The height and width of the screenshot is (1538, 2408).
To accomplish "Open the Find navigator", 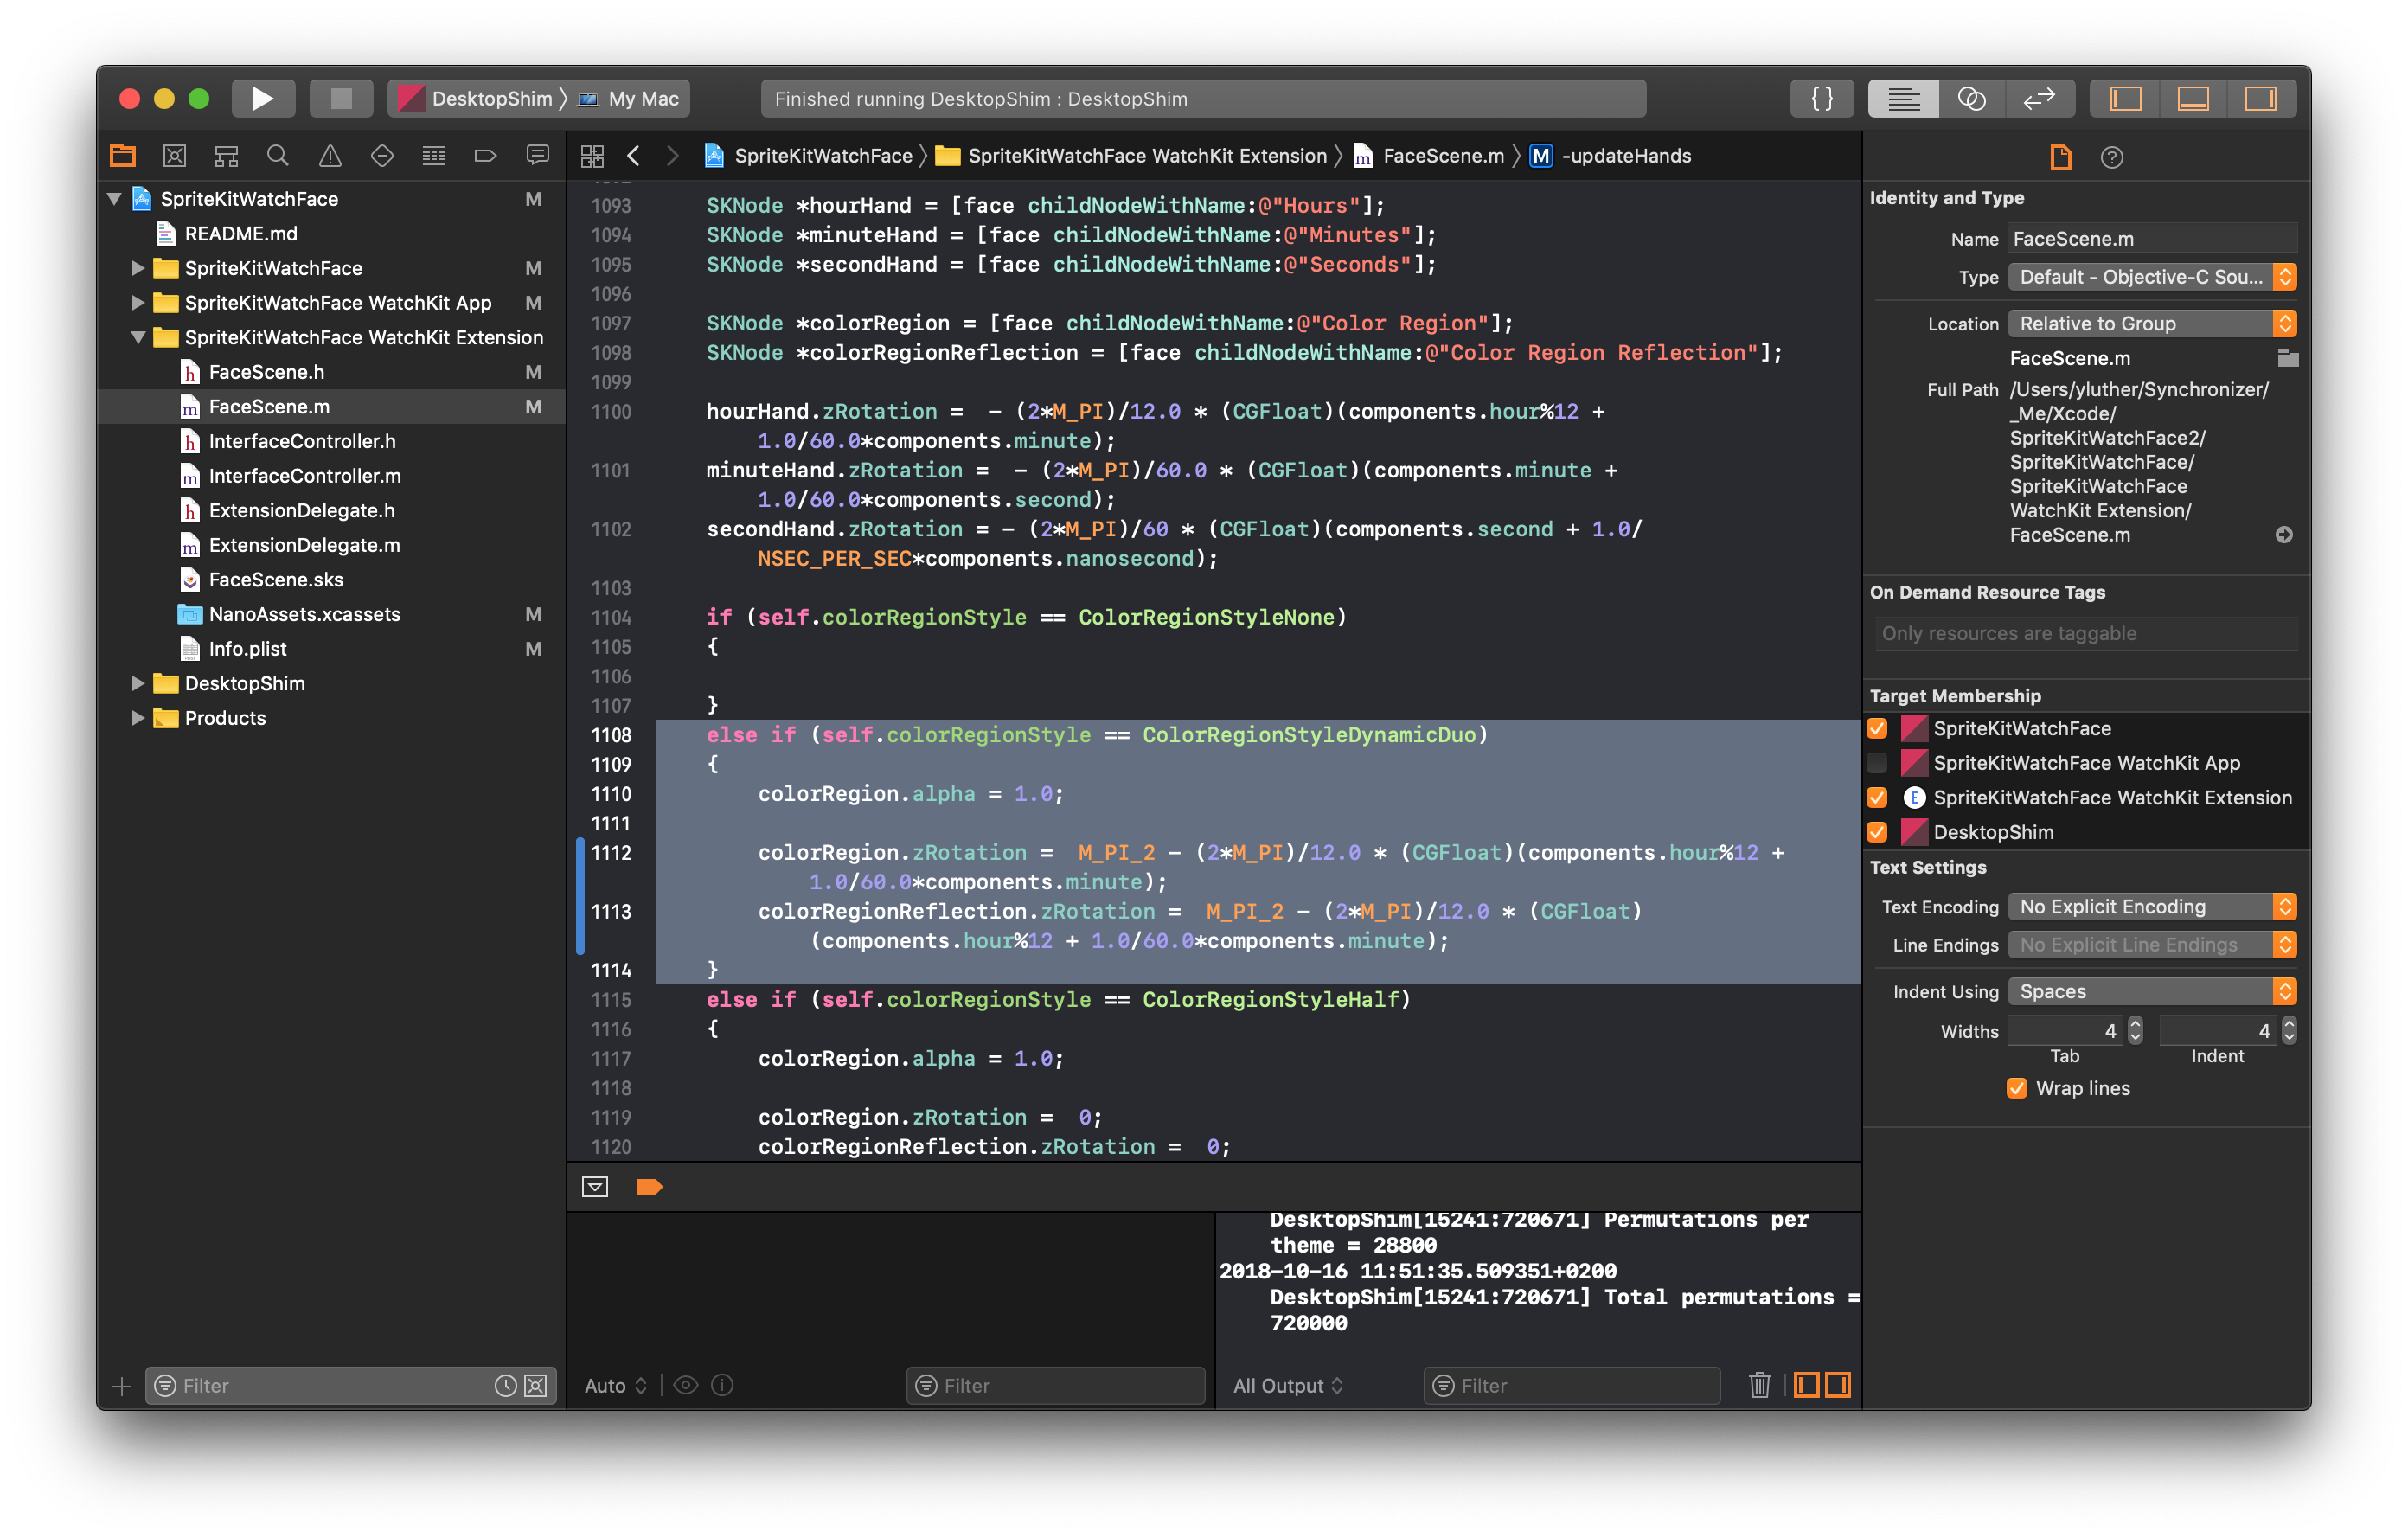I will coord(278,155).
